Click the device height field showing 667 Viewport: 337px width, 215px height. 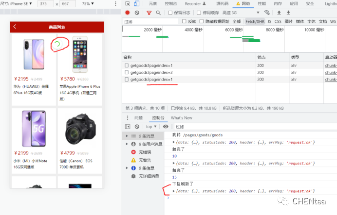[68, 4]
